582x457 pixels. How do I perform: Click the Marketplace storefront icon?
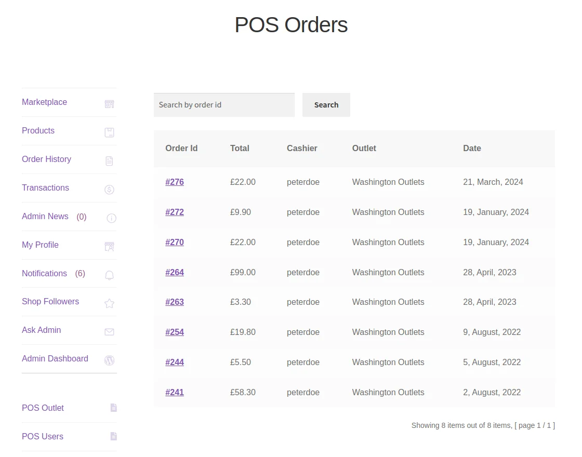[x=109, y=104]
